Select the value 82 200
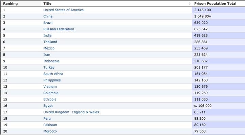 tap(200, 118)
